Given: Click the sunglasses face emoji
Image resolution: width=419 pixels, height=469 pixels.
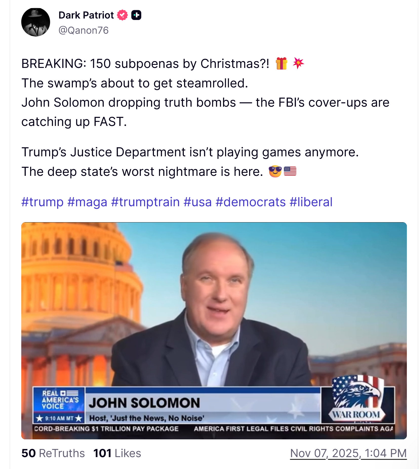Looking at the screenshot, I should 275,172.
